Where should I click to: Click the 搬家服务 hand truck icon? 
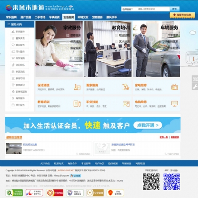coord(126,87)
